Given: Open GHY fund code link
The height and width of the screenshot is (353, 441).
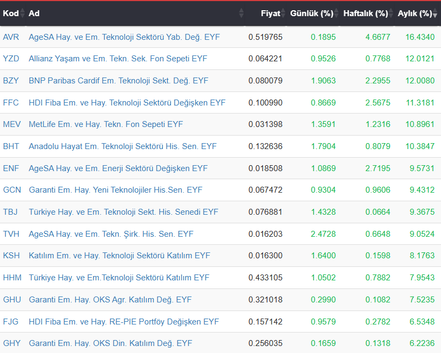Looking at the screenshot, I should (x=12, y=343).
